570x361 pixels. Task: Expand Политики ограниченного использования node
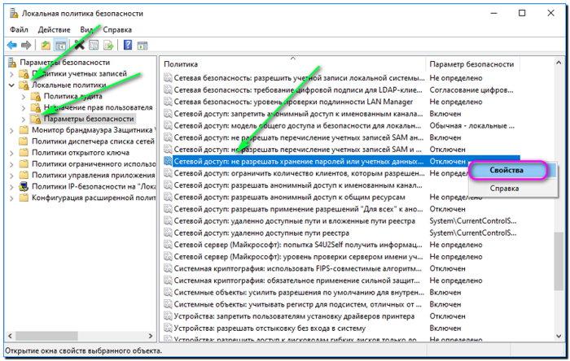(11, 164)
